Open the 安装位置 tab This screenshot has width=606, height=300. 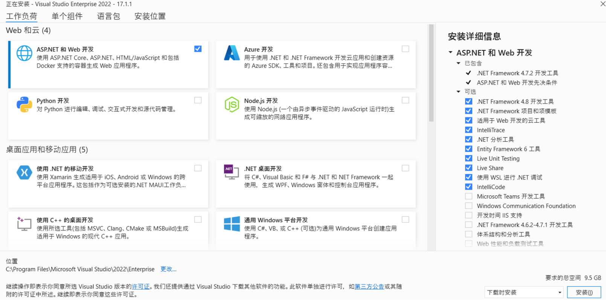[x=150, y=16]
